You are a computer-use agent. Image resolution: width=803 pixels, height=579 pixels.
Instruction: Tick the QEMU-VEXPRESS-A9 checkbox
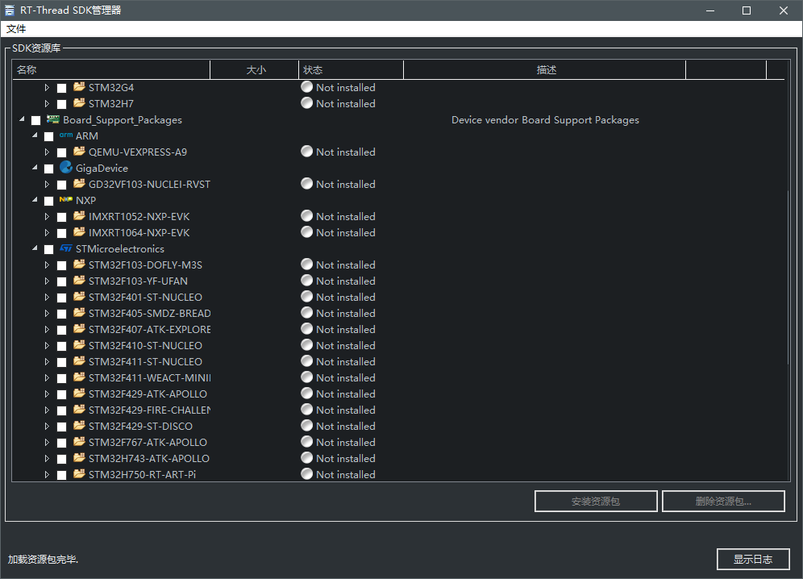(x=61, y=152)
